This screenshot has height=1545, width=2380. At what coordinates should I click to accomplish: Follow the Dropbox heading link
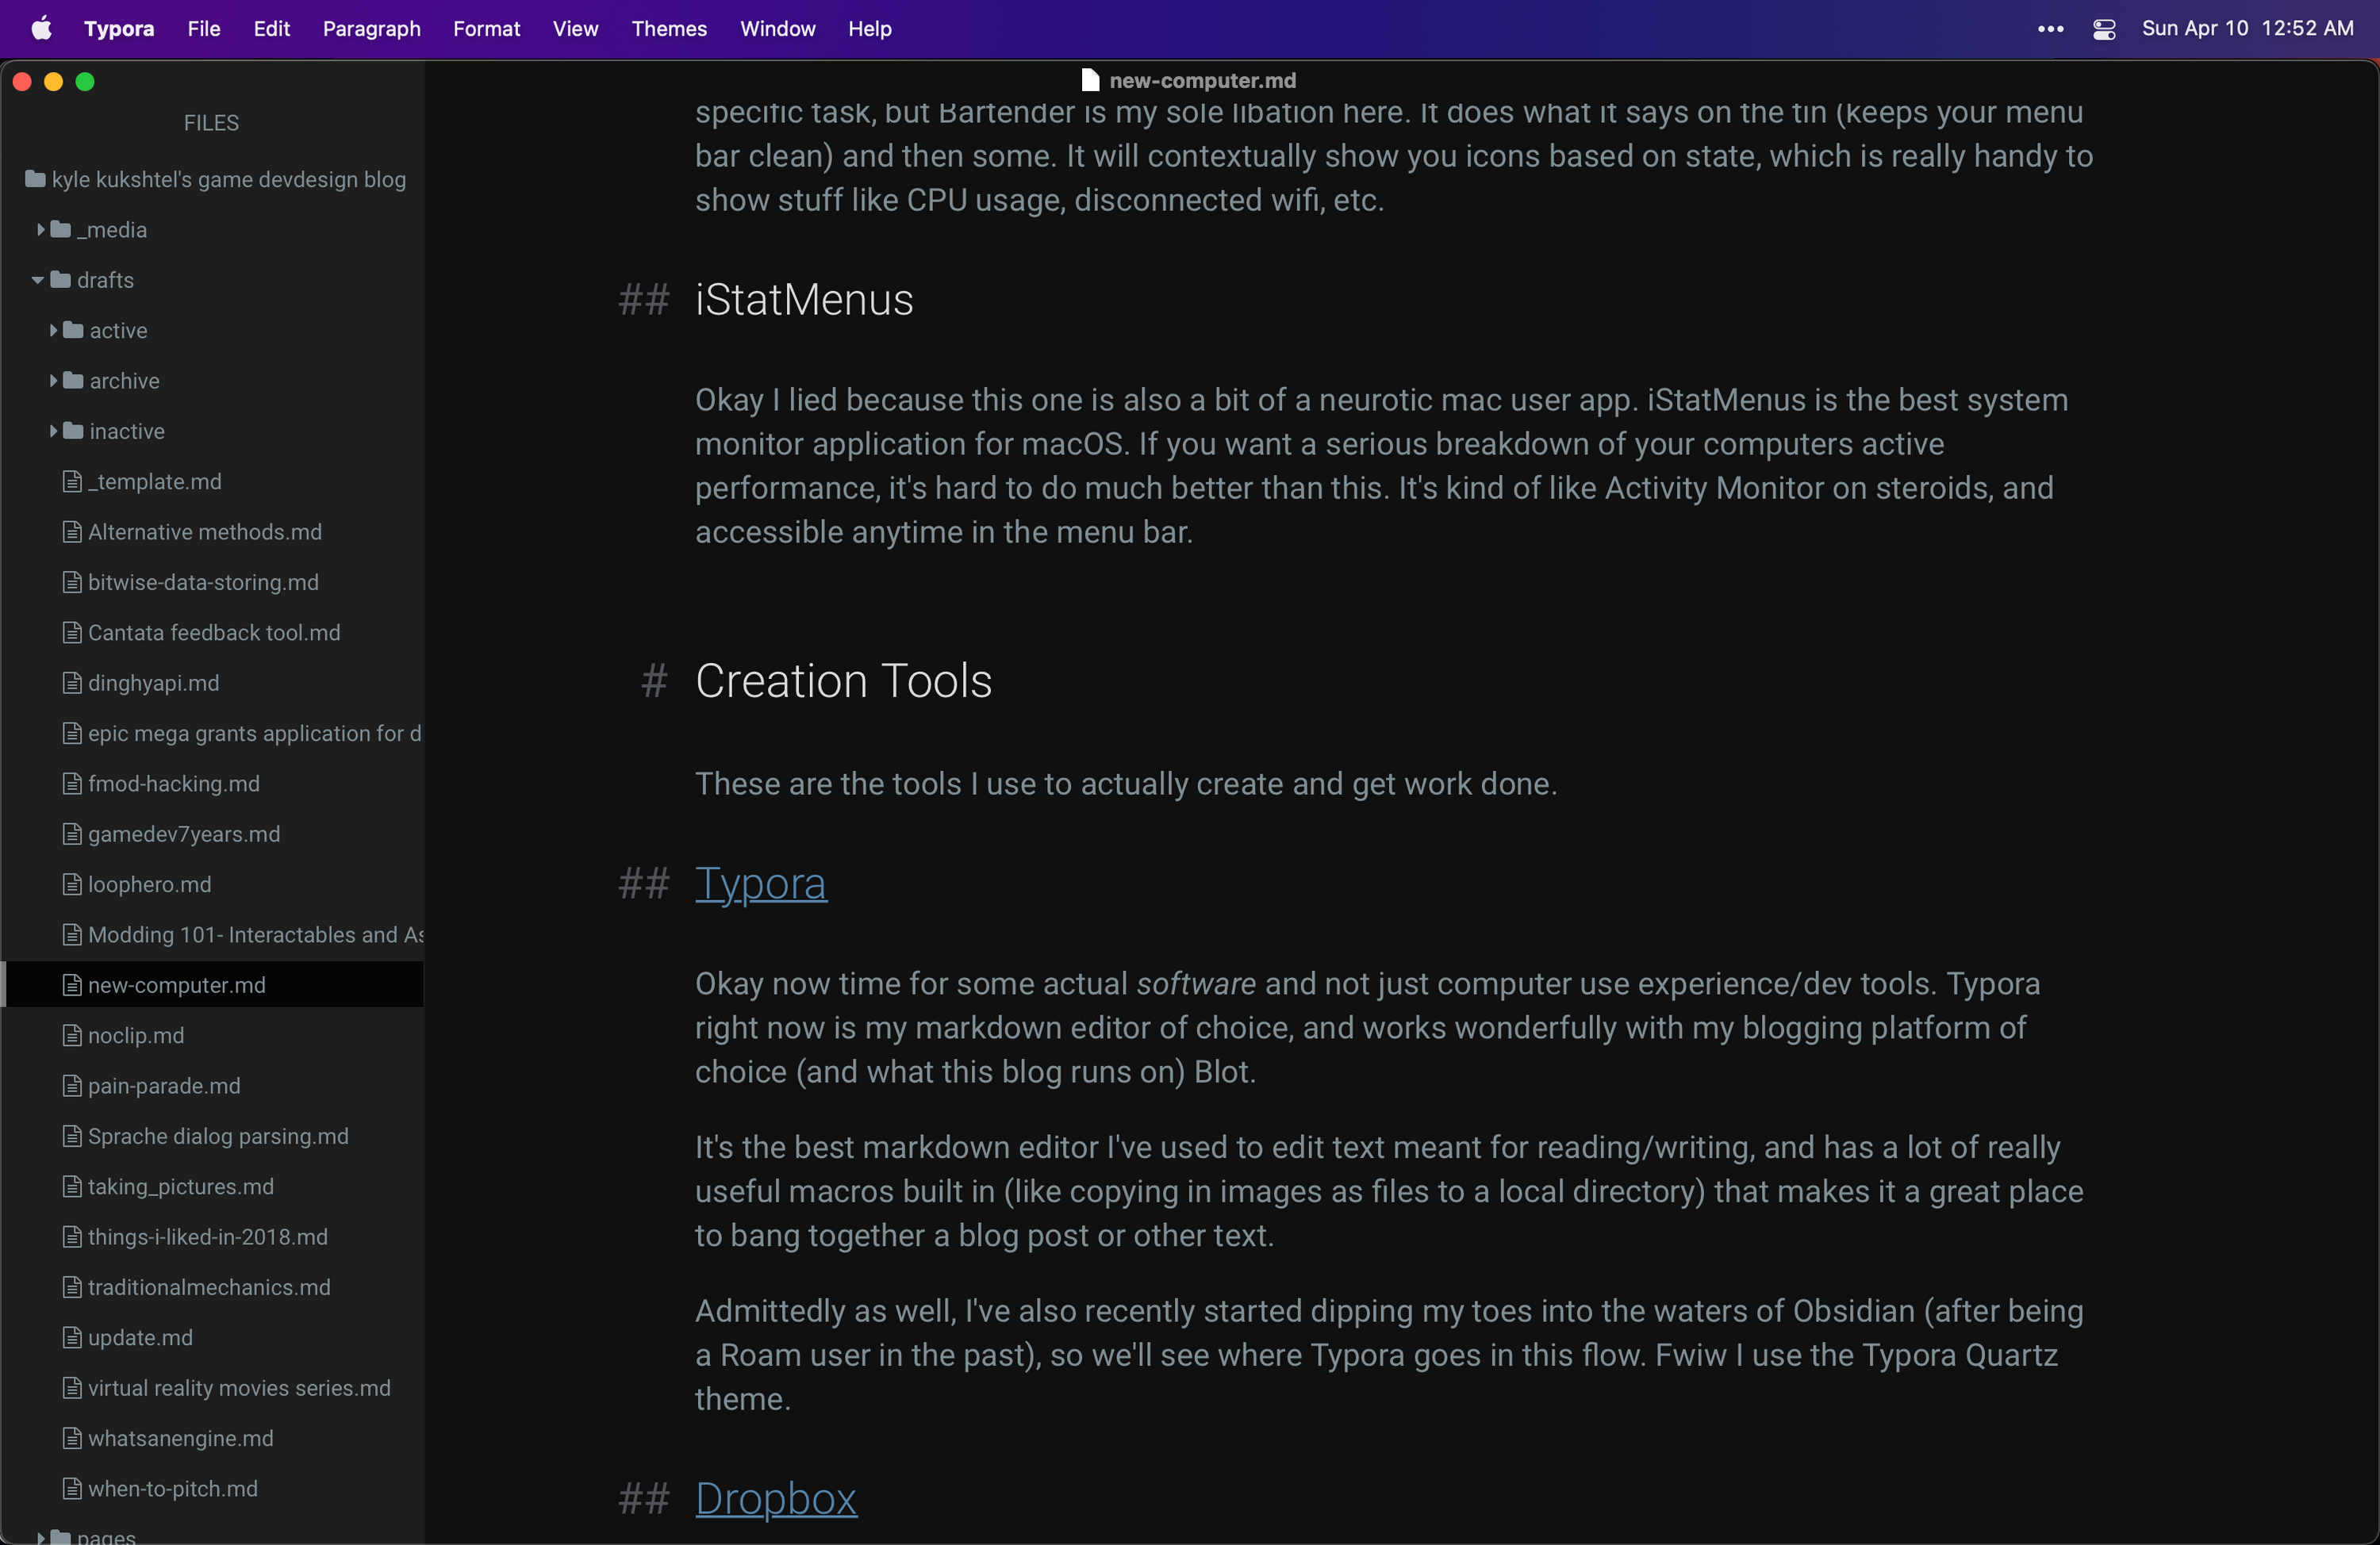pos(776,1499)
